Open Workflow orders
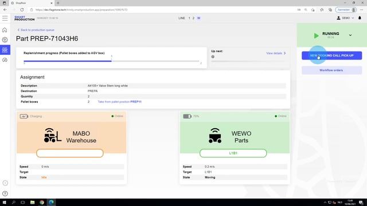Image resolution: width=367 pixels, height=206 pixels. pyautogui.click(x=331, y=70)
